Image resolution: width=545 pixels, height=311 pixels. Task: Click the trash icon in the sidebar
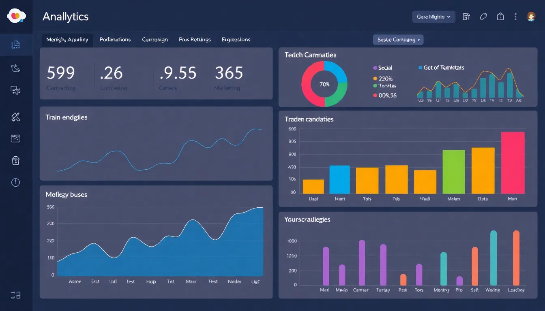(15, 160)
